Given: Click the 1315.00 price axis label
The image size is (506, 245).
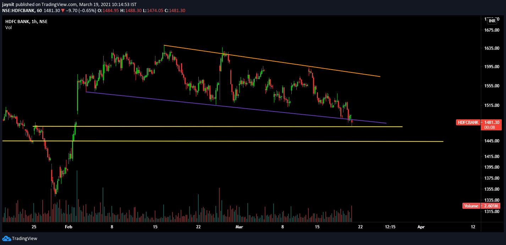Looking at the screenshot, I should pyautogui.click(x=492, y=212).
